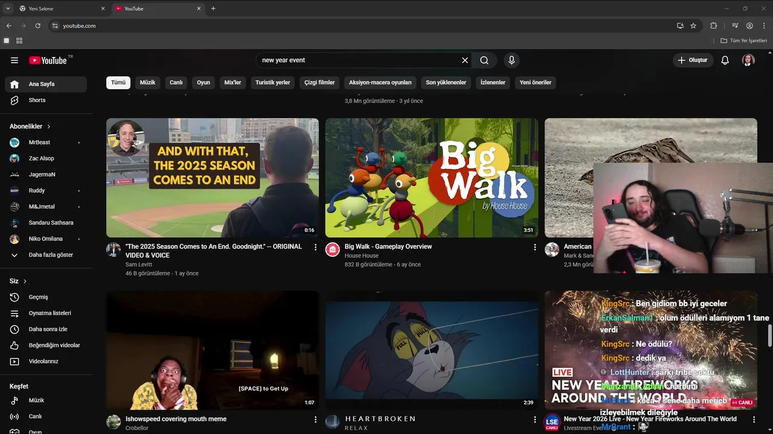Screen dimensions: 773x434
Task: Open Chrome three-dot menu
Action: (764, 26)
